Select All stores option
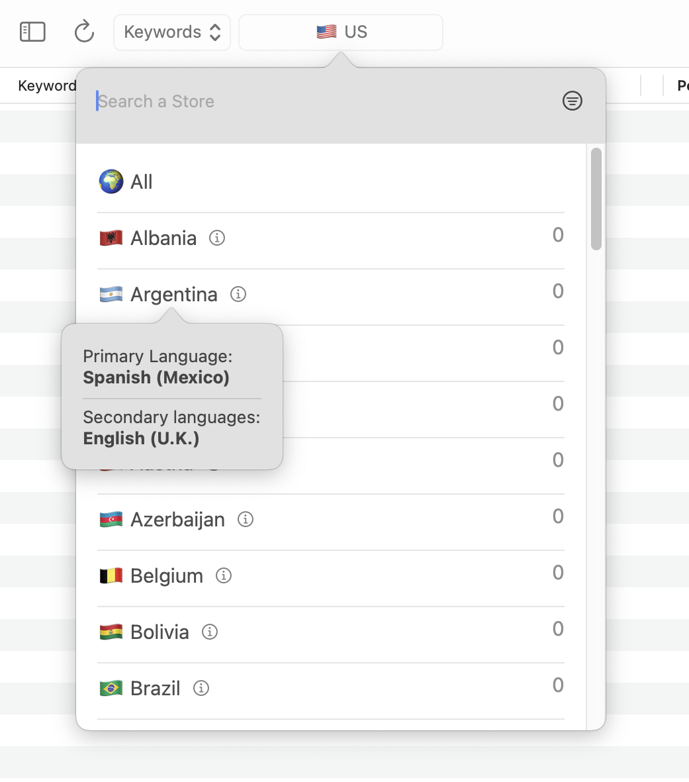The image size is (689, 782). [x=142, y=182]
